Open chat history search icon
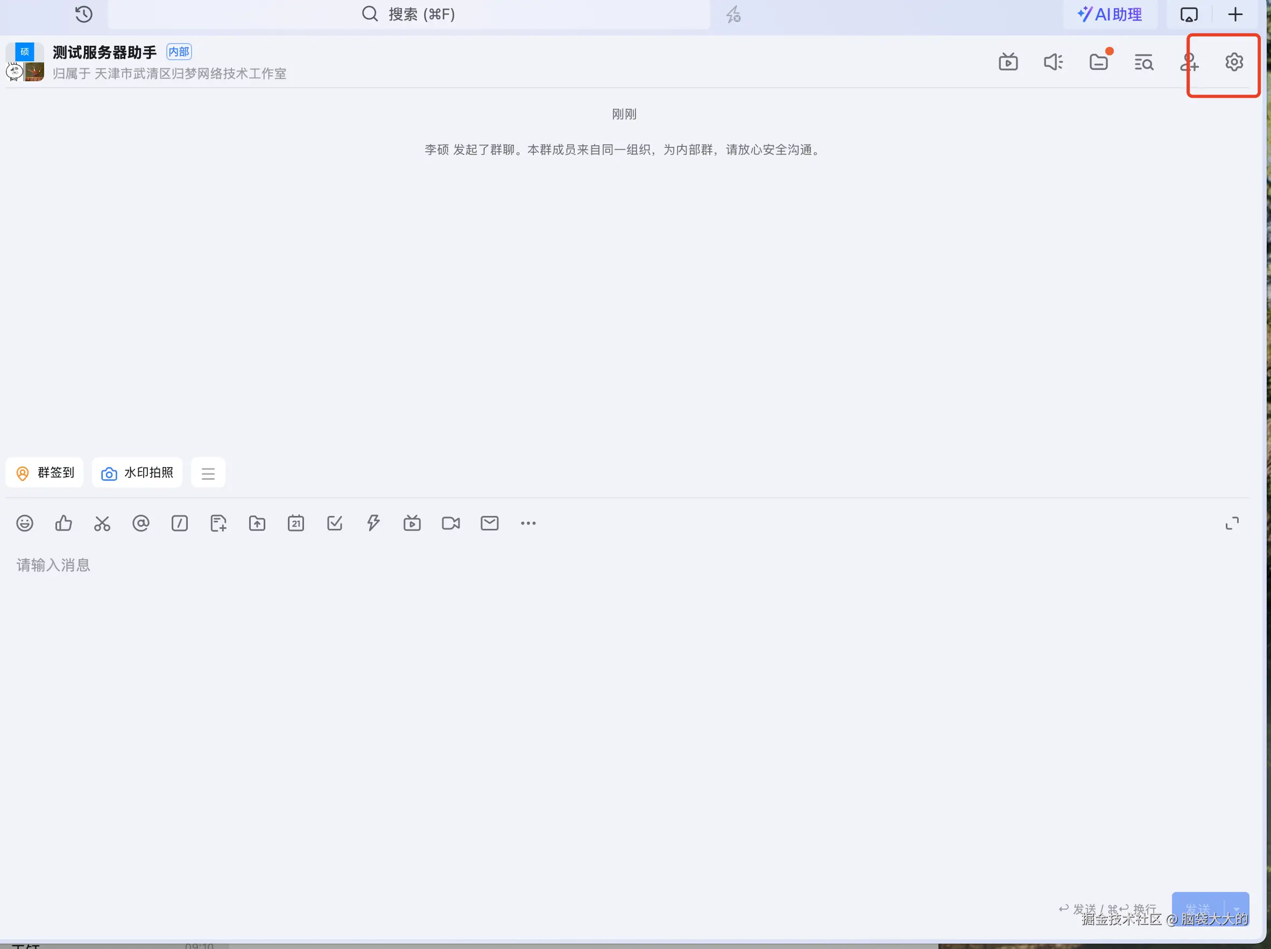This screenshot has height=949, width=1271. 1143,61
